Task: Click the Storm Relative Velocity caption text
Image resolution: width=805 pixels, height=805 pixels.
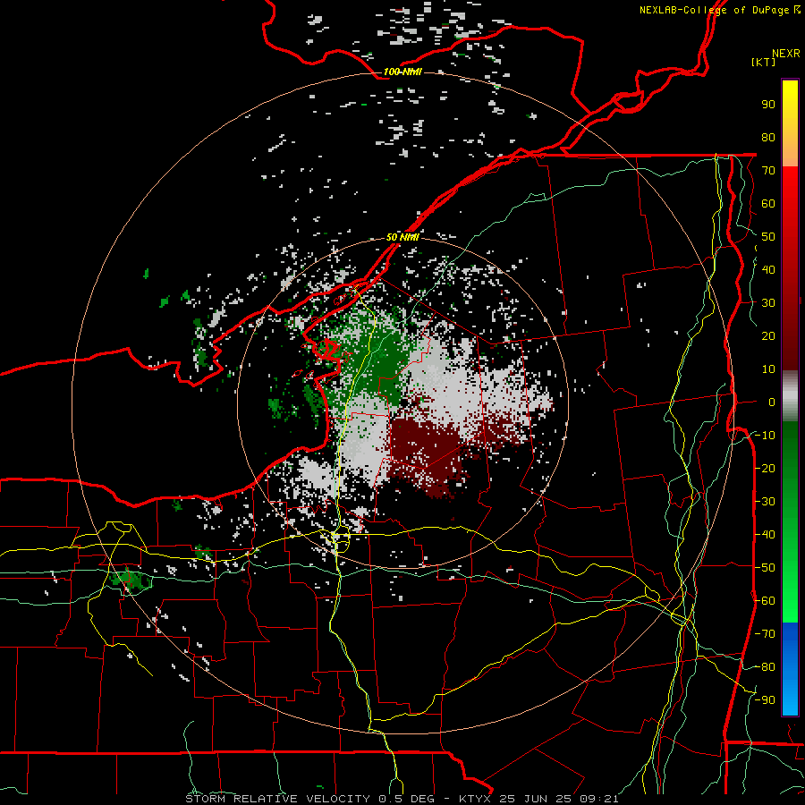Action: 402,799
